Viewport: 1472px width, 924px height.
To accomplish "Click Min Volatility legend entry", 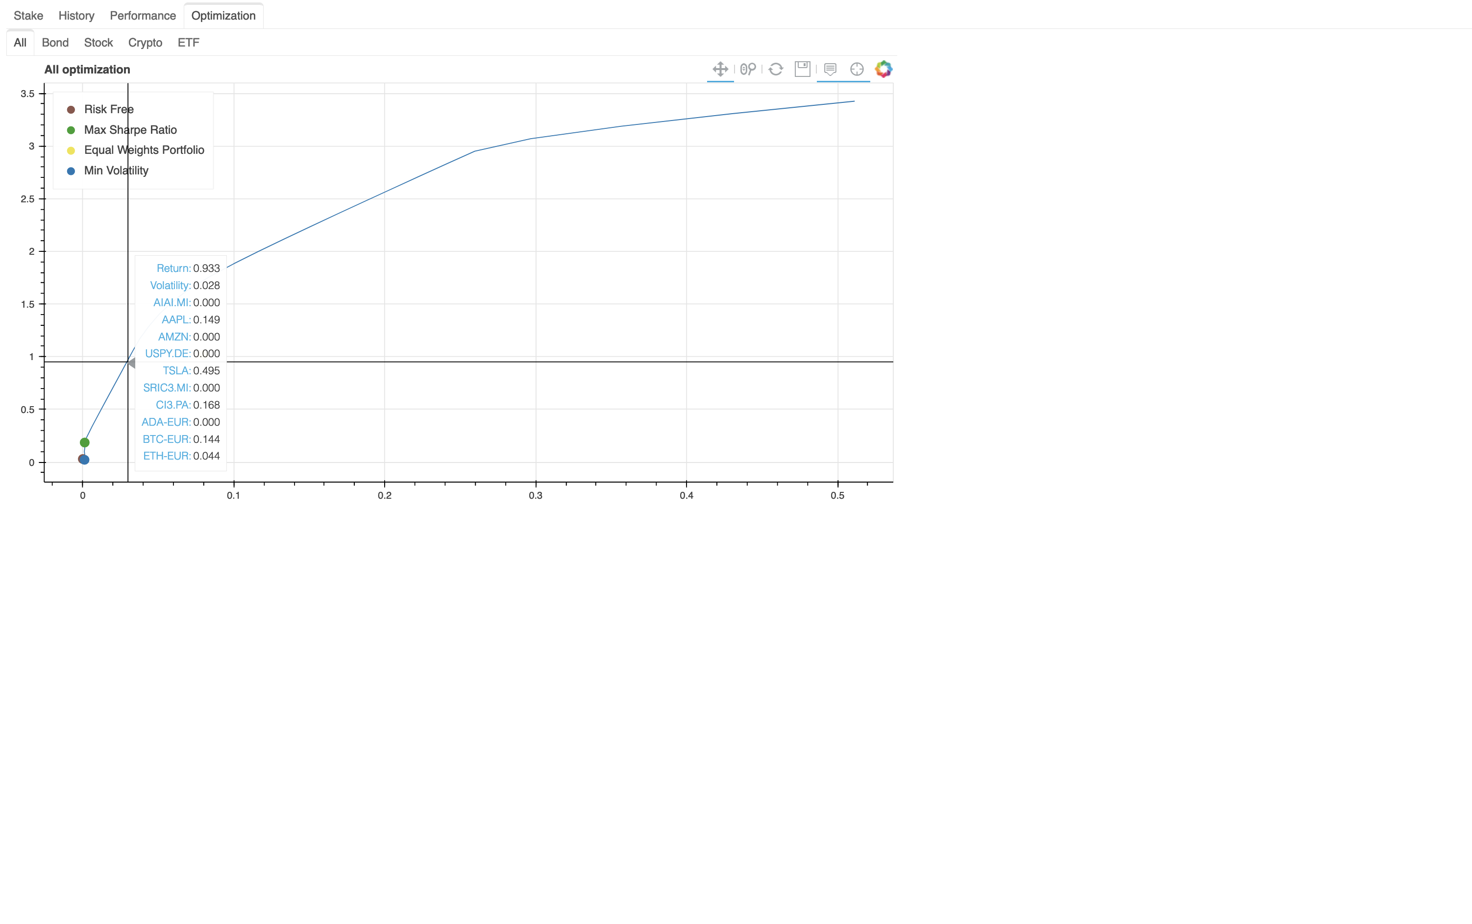I will pos(116,170).
